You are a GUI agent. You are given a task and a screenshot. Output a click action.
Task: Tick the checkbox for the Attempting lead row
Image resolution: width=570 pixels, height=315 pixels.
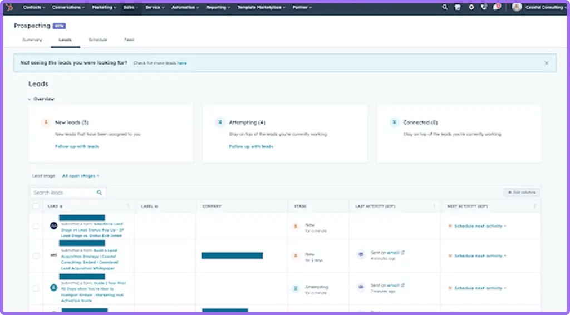36,288
